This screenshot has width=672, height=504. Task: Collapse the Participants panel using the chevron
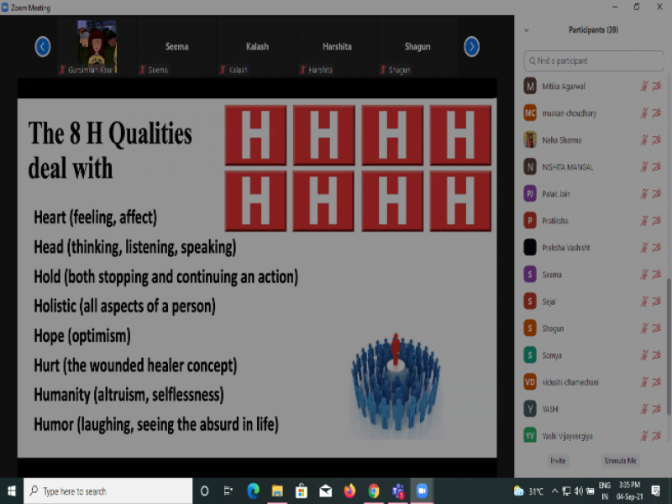(527, 29)
